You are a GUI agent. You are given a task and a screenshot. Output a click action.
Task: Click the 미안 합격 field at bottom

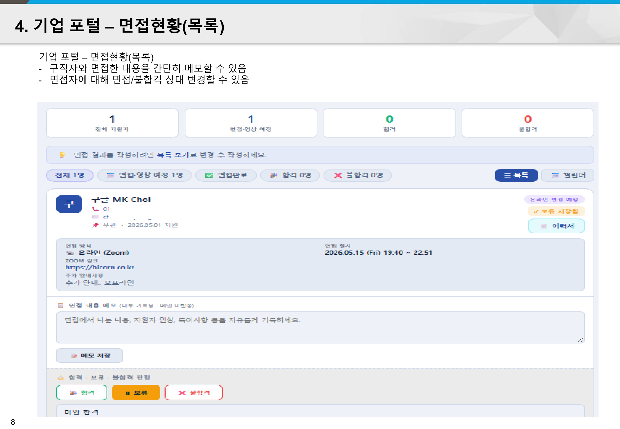coord(320,411)
